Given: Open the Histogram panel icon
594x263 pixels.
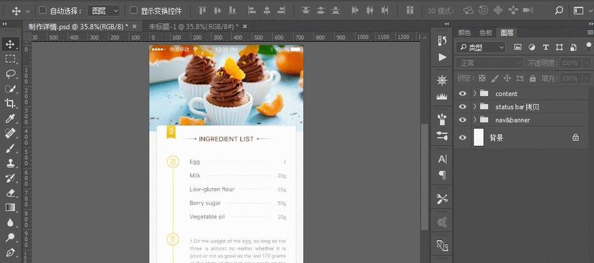Looking at the screenshot, I should (442, 97).
